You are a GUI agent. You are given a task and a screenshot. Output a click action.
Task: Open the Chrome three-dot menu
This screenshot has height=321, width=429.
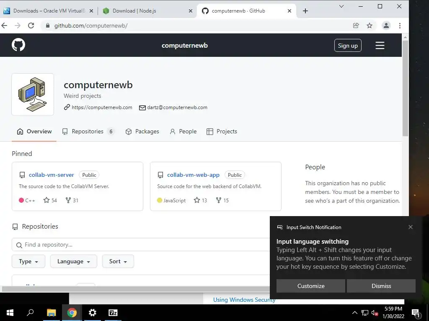[400, 25]
